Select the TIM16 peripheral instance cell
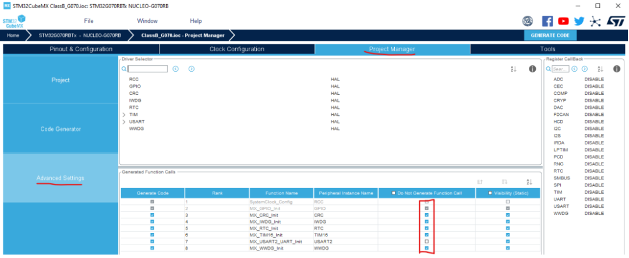629x258 pixels. 345,235
